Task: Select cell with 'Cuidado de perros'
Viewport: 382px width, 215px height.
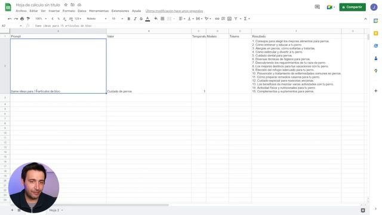Action: [149, 66]
